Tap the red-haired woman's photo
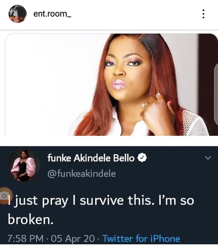The width and height of the screenshot is (218, 249). pos(111,85)
